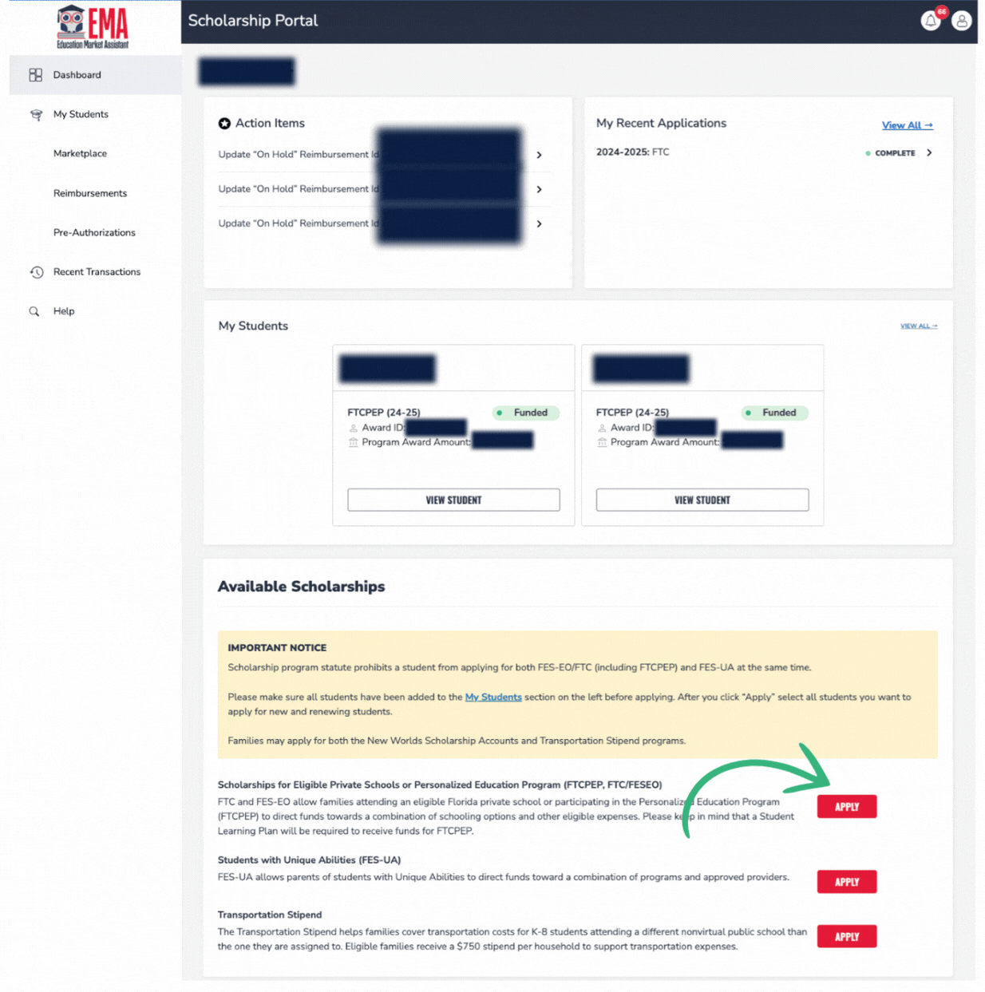Open the notifications bell
Viewport: 985px width, 992px height.
(x=931, y=21)
